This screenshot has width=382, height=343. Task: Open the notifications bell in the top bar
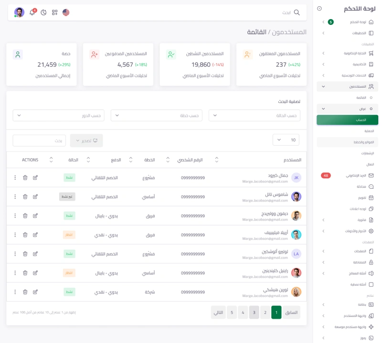coord(32,12)
